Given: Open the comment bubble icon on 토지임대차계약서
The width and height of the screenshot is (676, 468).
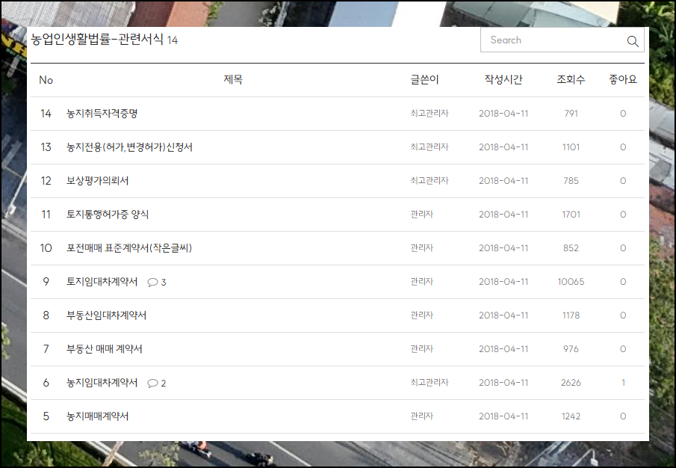Looking at the screenshot, I should point(152,282).
